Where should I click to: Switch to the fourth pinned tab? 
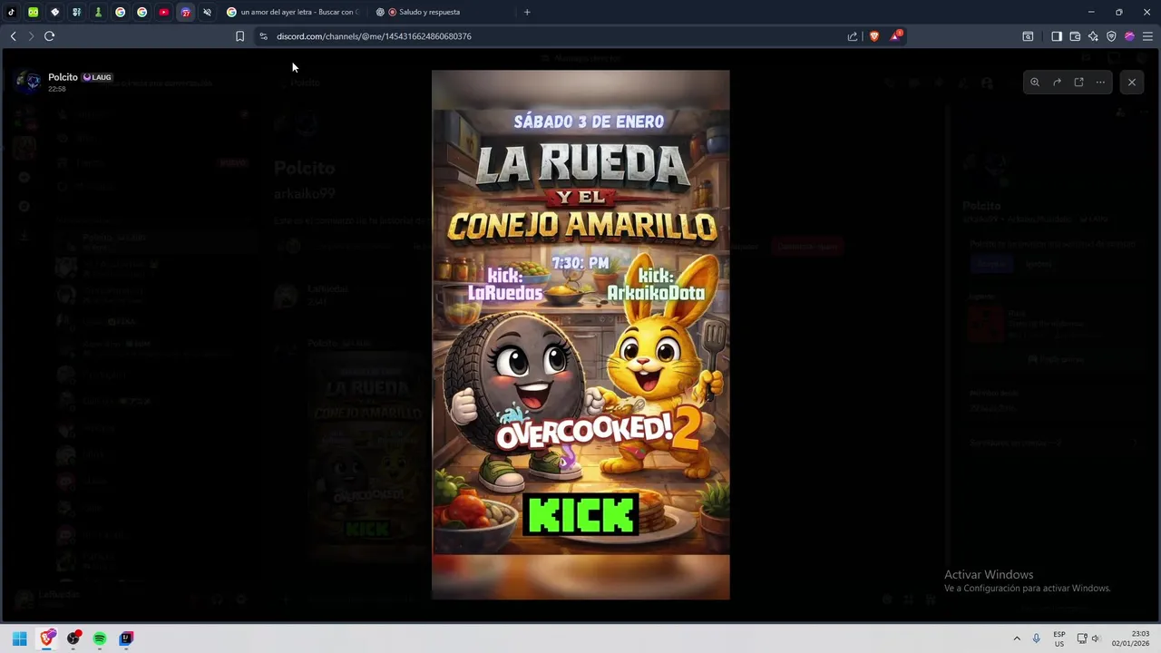point(76,12)
